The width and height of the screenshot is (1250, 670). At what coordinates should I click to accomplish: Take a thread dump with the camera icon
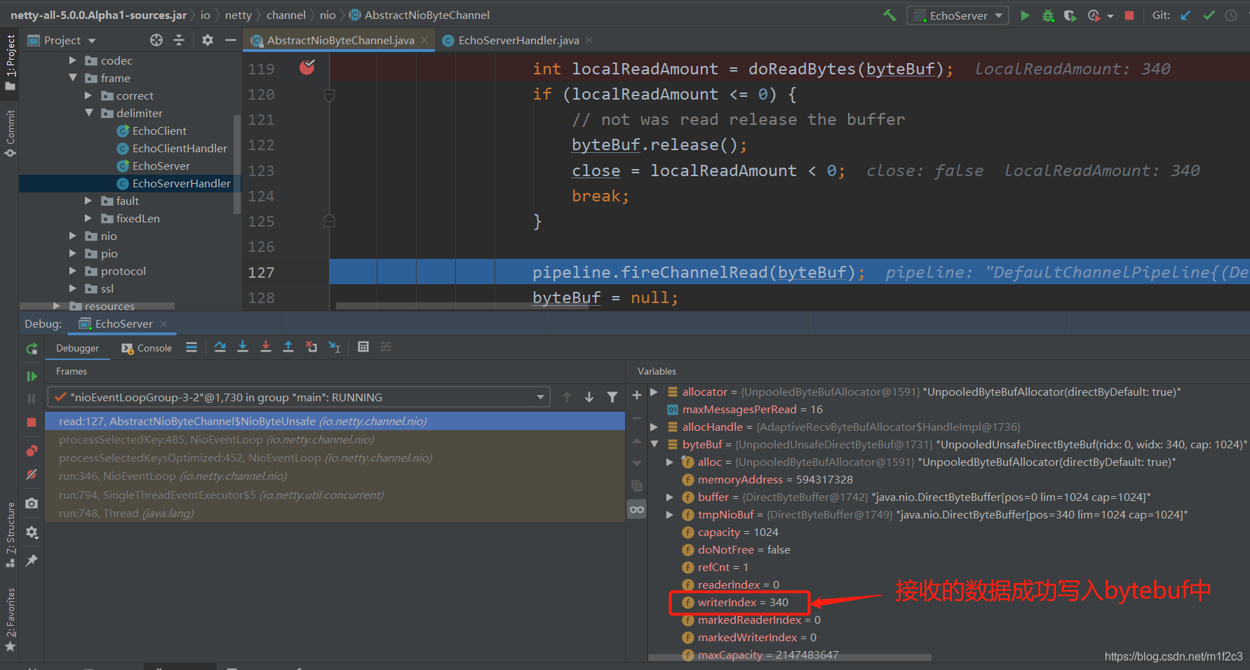[x=32, y=503]
